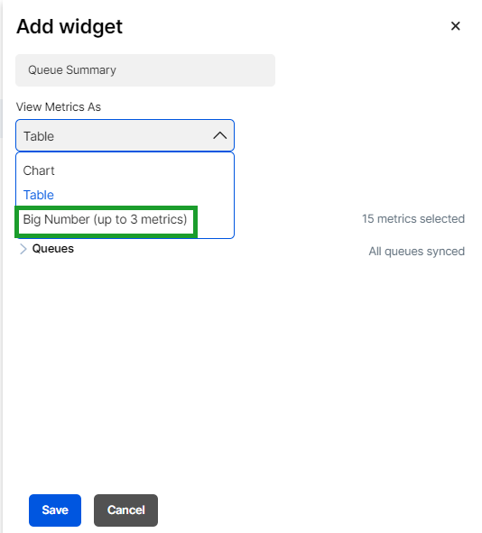Save the widget
The width and height of the screenshot is (482, 533).
pos(55,510)
